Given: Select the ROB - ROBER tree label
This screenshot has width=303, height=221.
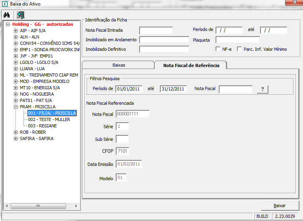Looking at the screenshot, I should [33, 132].
